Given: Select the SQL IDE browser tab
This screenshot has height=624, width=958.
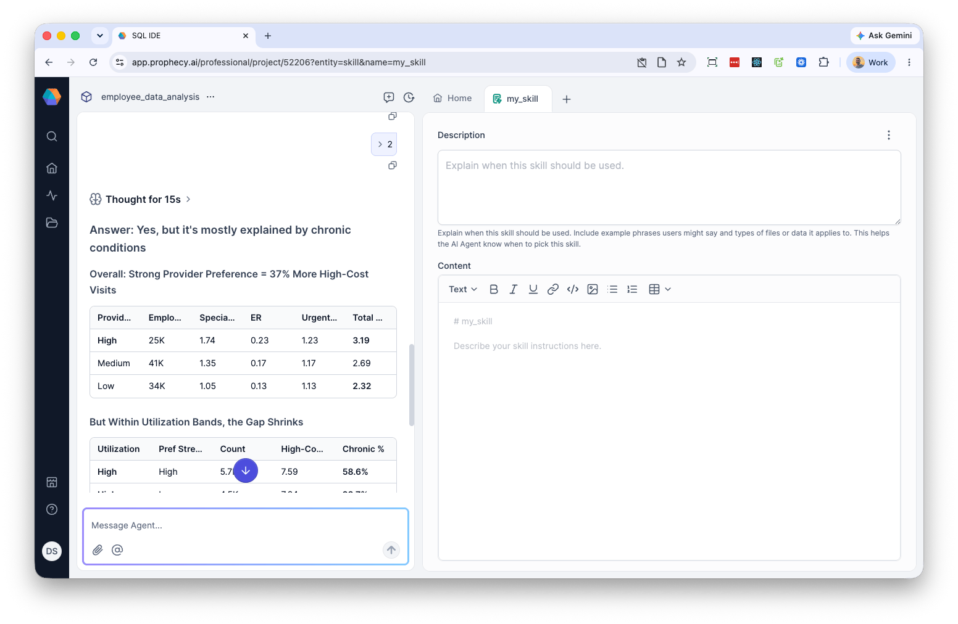Looking at the screenshot, I should [x=183, y=36].
